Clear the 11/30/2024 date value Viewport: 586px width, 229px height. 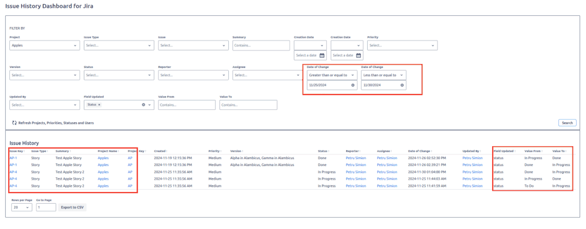(402, 85)
